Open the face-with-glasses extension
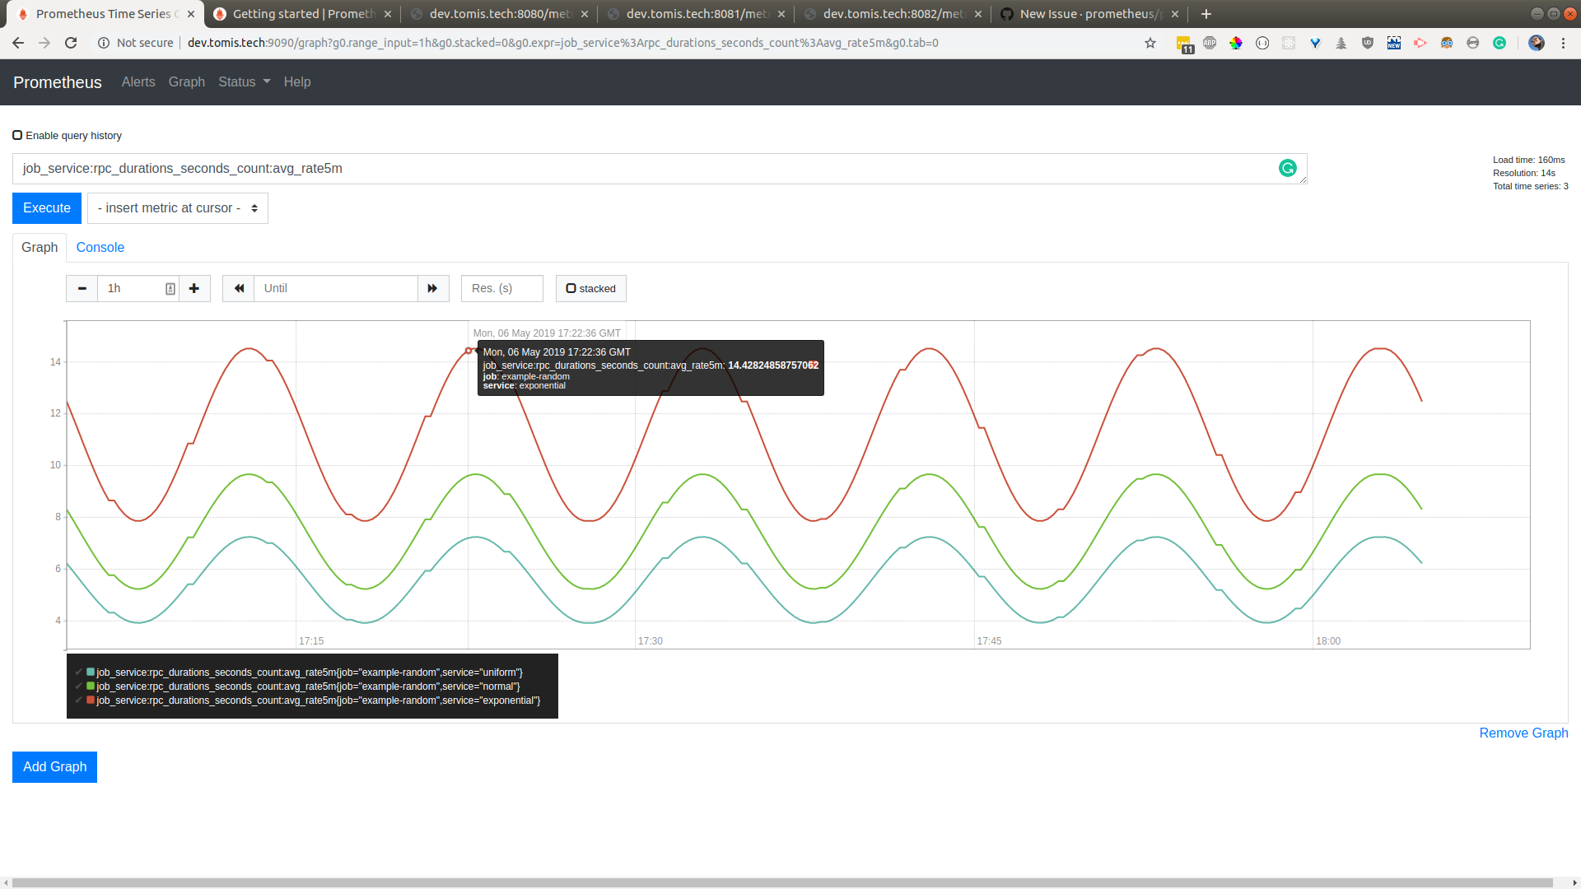Image resolution: width=1581 pixels, height=889 pixels. (x=1447, y=43)
